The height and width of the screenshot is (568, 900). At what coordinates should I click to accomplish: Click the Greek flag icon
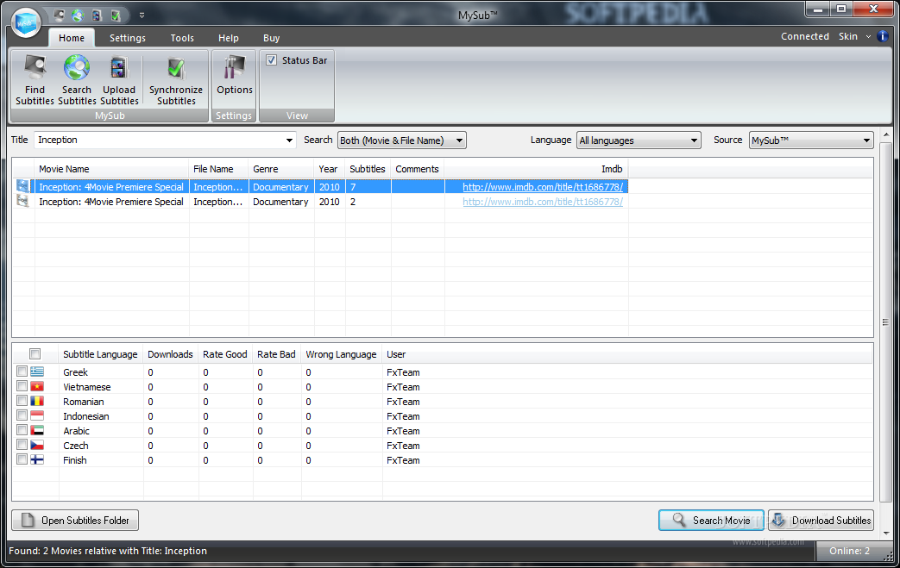tap(37, 371)
